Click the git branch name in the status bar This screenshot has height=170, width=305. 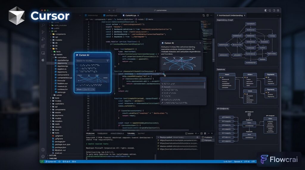click(51, 161)
